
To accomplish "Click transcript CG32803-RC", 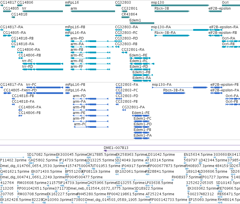I will point(119,36).
